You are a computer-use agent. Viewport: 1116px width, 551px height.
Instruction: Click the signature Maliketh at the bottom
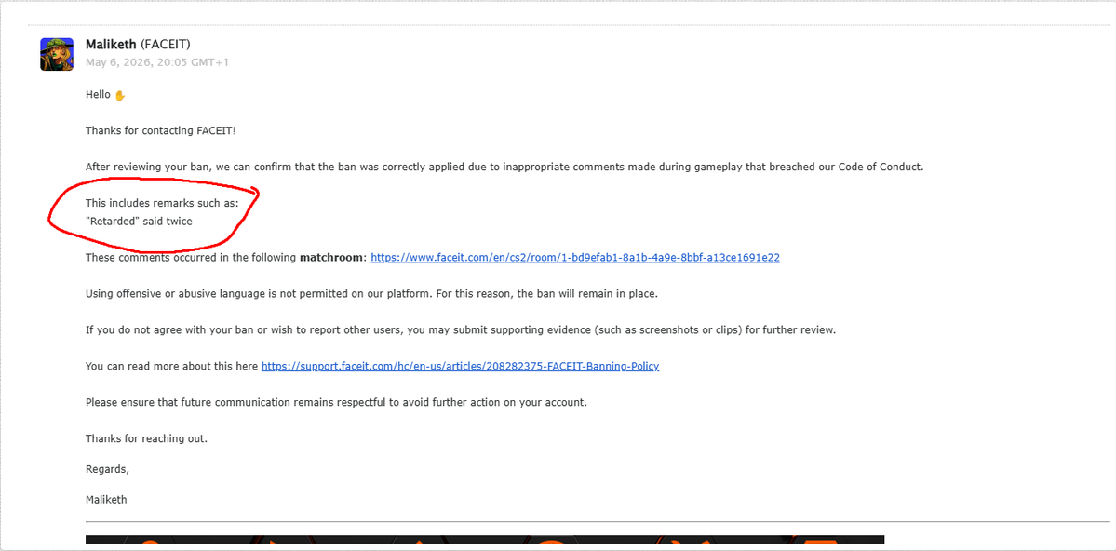click(x=106, y=500)
